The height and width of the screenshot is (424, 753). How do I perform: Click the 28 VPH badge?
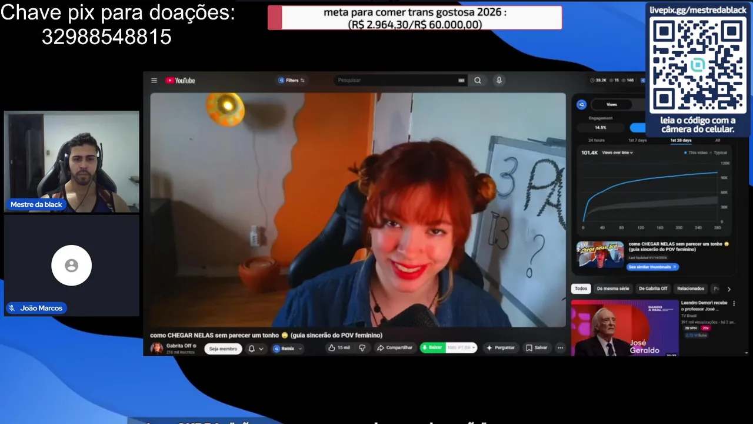pyautogui.click(x=690, y=328)
